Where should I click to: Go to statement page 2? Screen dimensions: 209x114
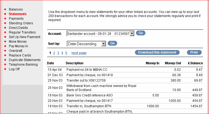coord(54,53)
